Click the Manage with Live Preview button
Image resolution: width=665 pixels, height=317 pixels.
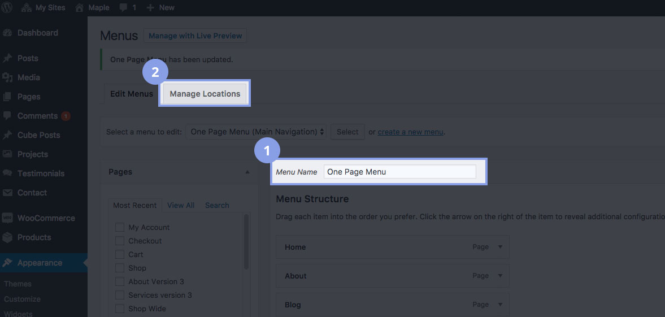(195, 36)
